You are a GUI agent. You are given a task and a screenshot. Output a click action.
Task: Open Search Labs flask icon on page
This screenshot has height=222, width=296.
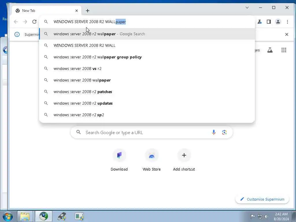pyautogui.click(x=270, y=50)
